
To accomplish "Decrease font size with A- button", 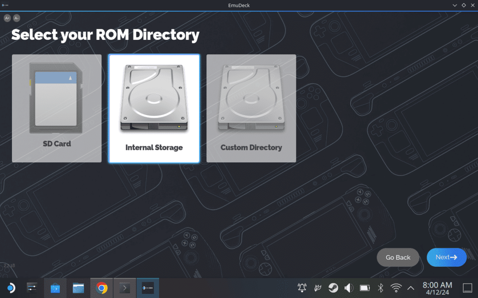I will click(16, 18).
